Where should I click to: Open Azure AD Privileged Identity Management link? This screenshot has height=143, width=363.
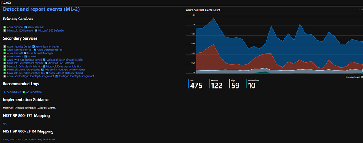coord(31,76)
